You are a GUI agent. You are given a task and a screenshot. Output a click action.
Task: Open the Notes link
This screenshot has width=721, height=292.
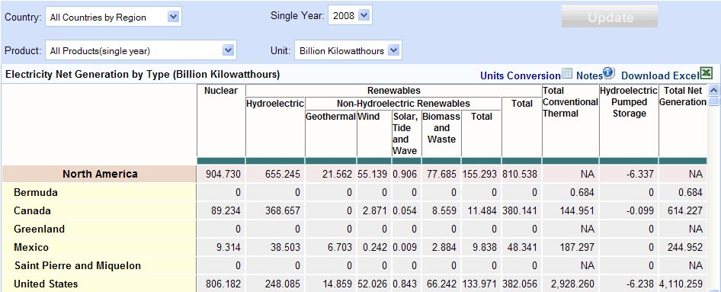589,76
